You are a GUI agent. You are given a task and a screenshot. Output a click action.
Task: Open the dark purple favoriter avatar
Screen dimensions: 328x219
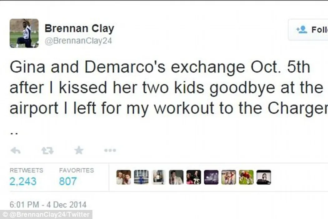pos(211,177)
